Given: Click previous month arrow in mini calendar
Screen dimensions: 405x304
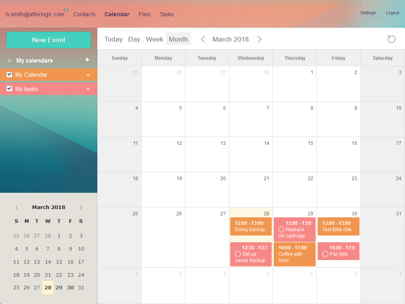Looking at the screenshot, I should pyautogui.click(x=17, y=207).
